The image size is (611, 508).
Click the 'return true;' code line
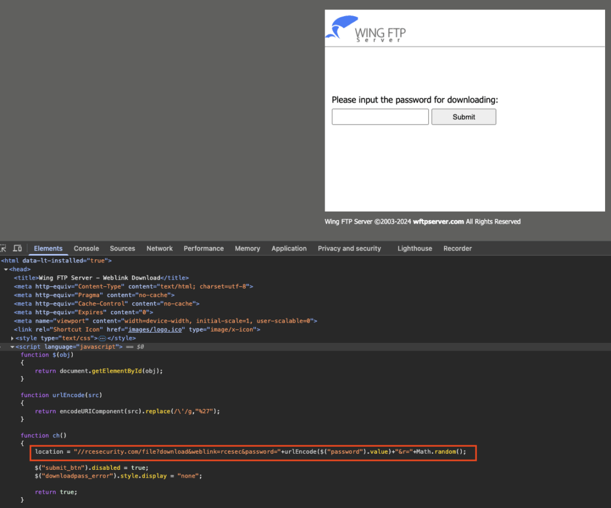pyautogui.click(x=55, y=492)
